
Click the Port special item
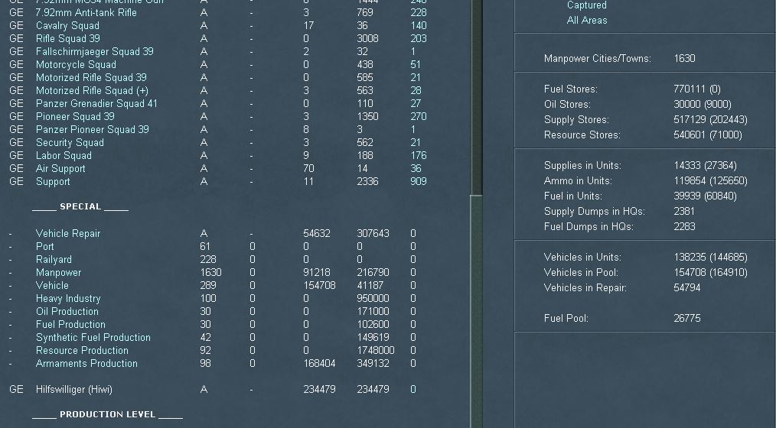point(44,247)
